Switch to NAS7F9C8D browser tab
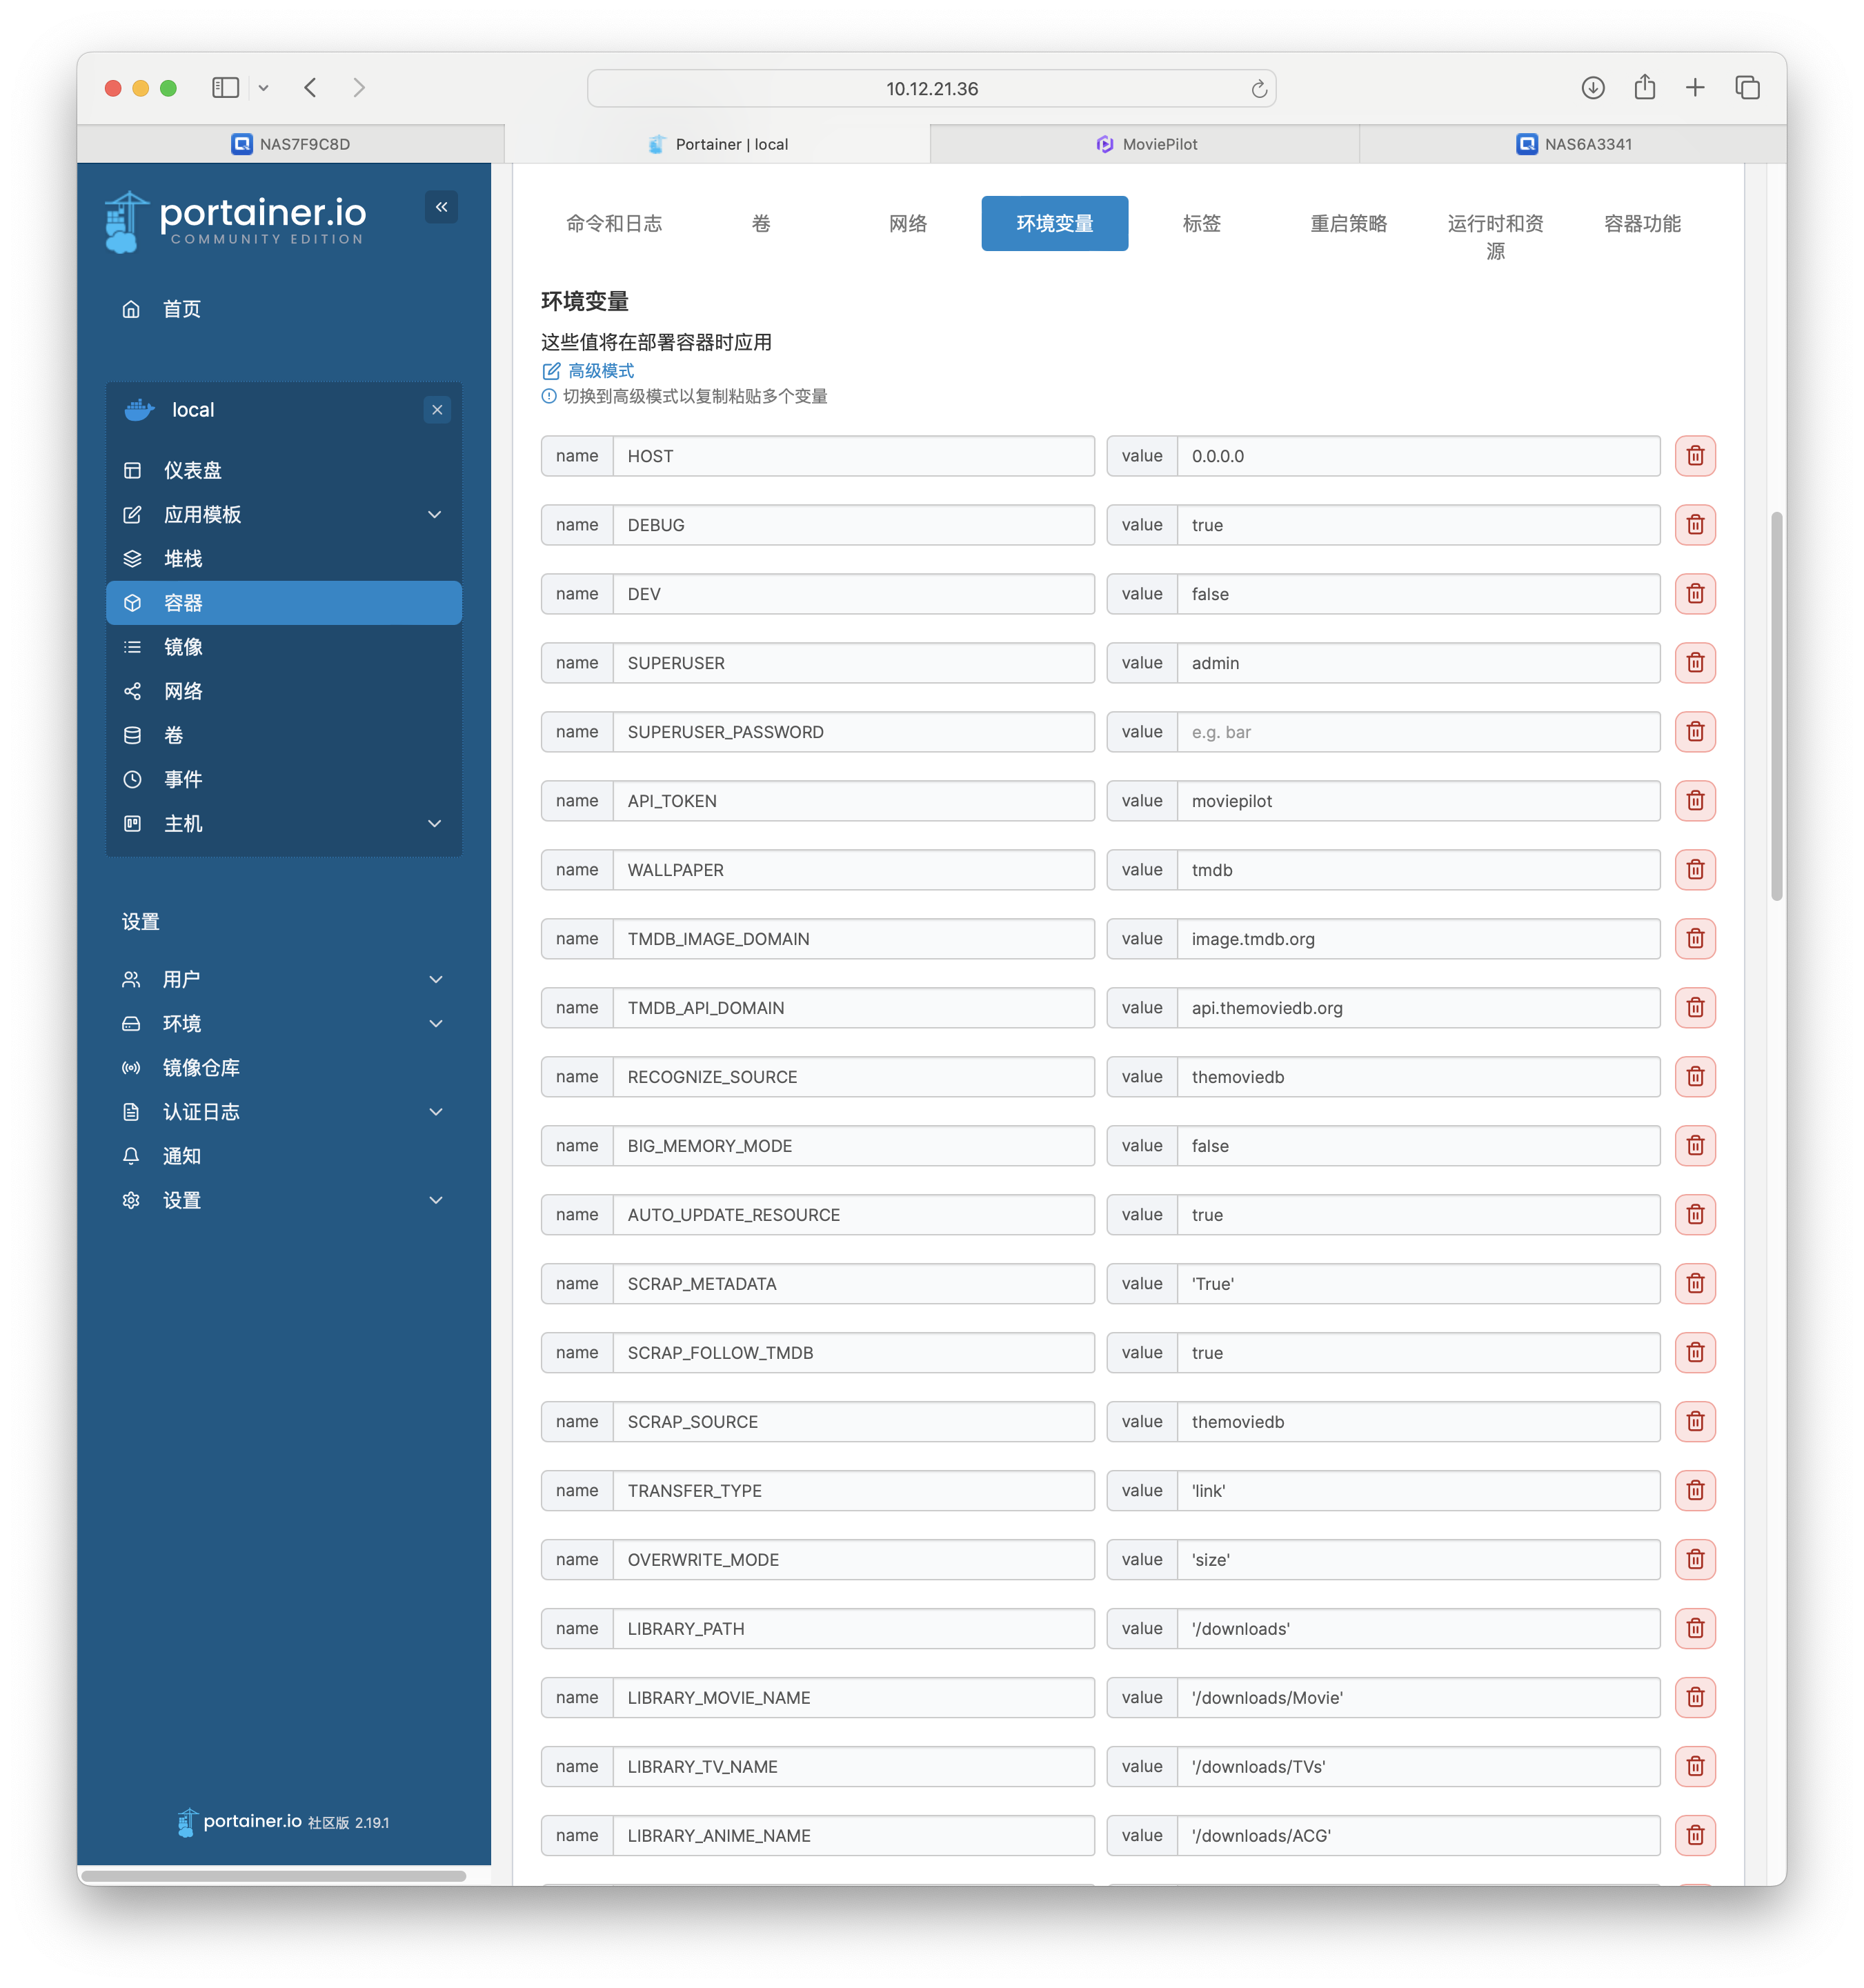This screenshot has width=1864, height=1988. tap(291, 144)
